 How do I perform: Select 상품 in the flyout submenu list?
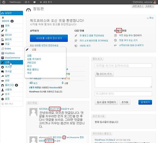[x=29, y=55]
